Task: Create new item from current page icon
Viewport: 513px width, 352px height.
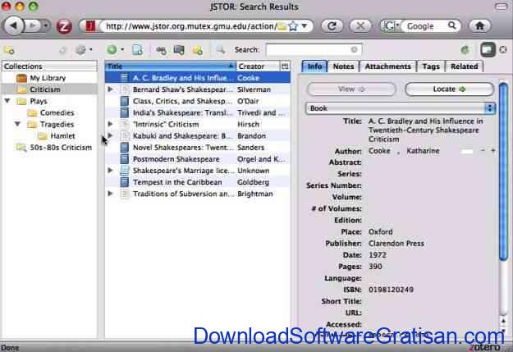Action: [137, 50]
